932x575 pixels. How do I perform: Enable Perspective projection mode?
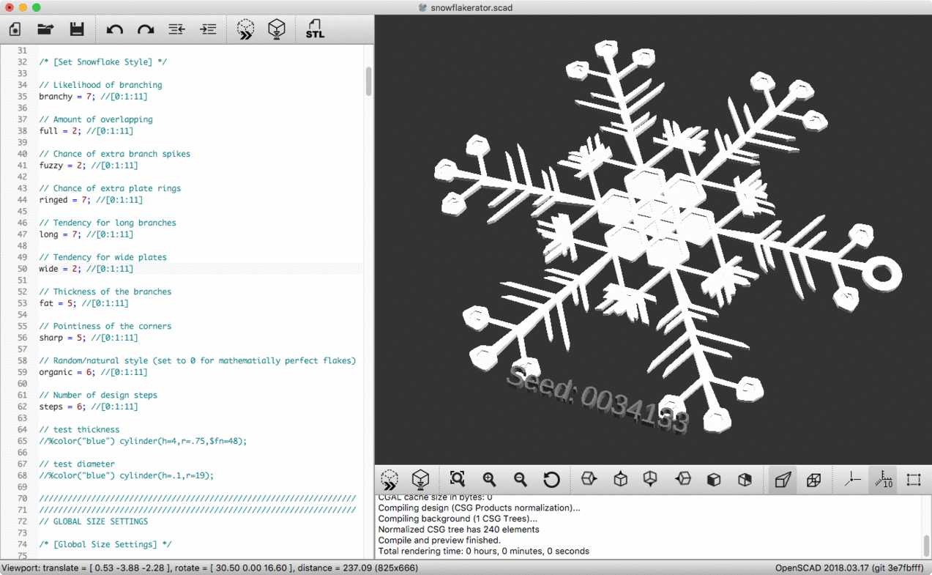tap(783, 480)
